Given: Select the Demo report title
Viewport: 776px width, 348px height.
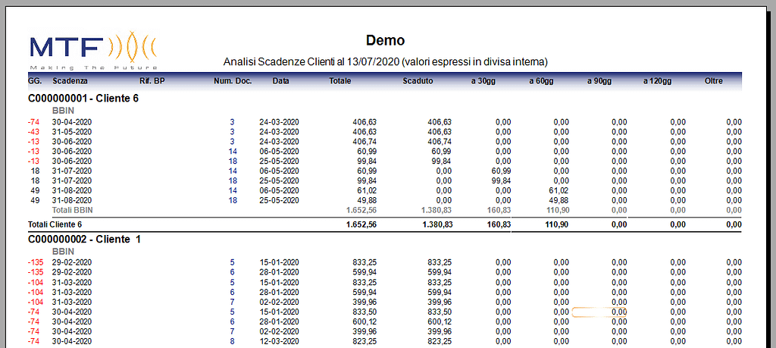Looking at the screenshot, I should 385,40.
